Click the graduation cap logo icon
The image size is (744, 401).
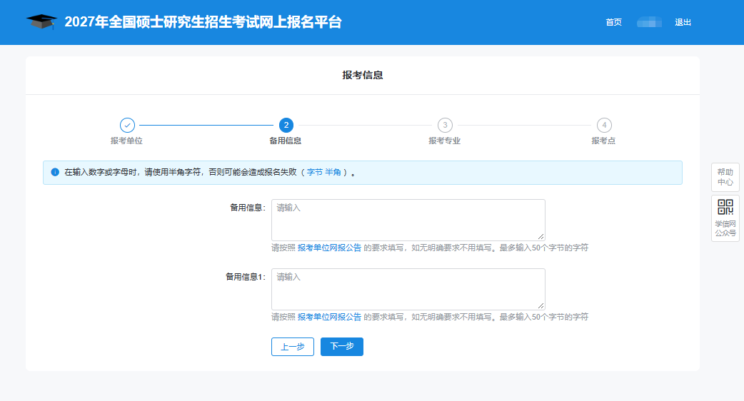click(x=41, y=22)
